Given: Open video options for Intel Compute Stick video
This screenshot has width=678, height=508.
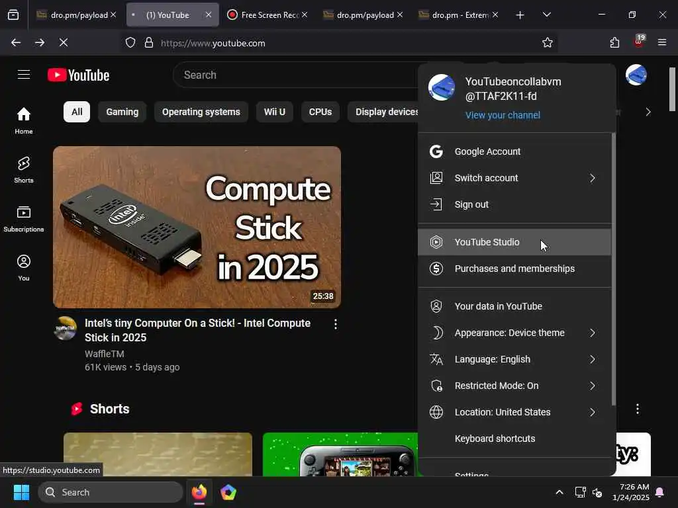Looking at the screenshot, I should pos(336,324).
